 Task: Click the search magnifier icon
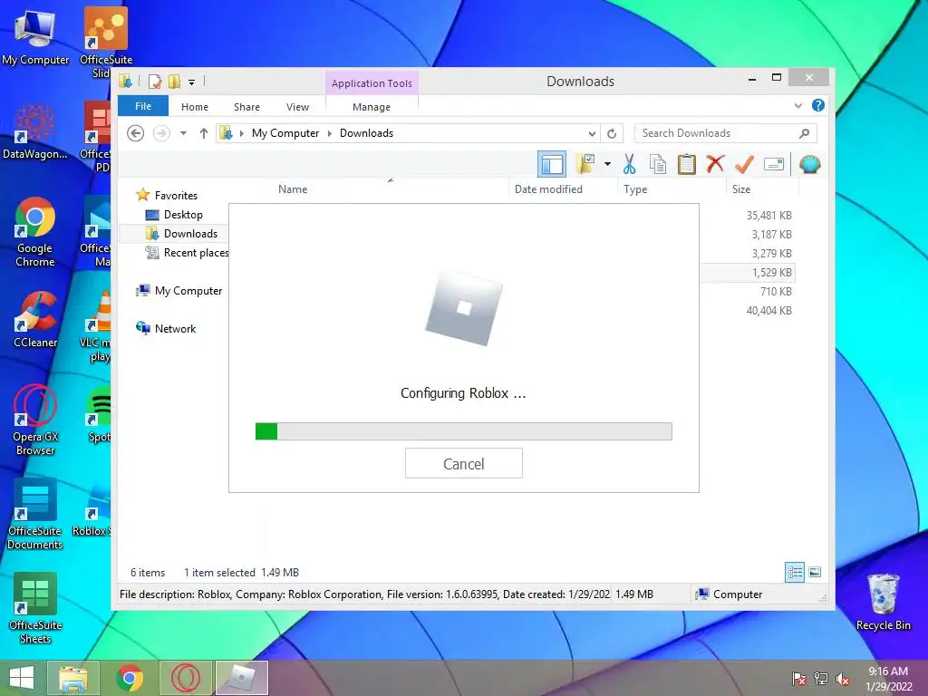click(805, 133)
